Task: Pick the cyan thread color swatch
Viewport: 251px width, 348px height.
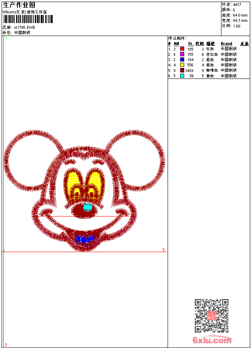Action: click(182, 76)
